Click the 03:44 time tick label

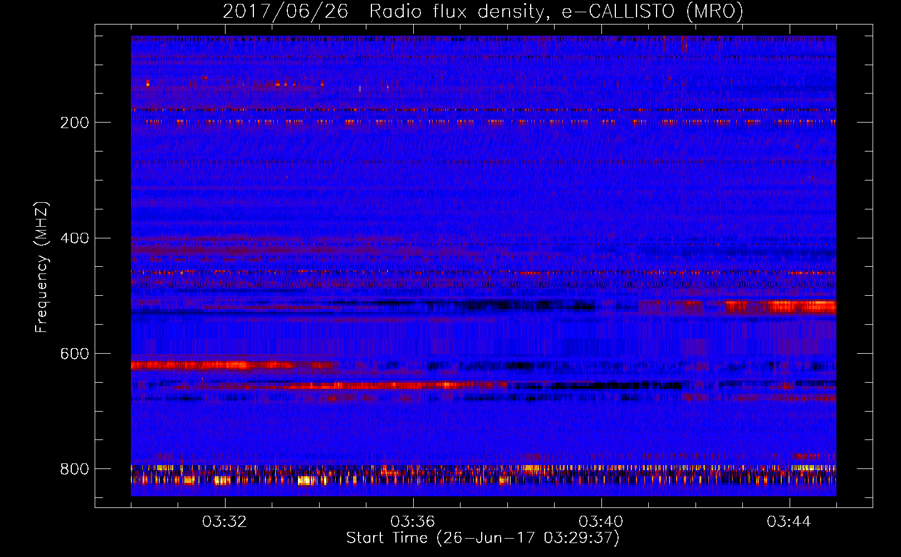(x=789, y=522)
